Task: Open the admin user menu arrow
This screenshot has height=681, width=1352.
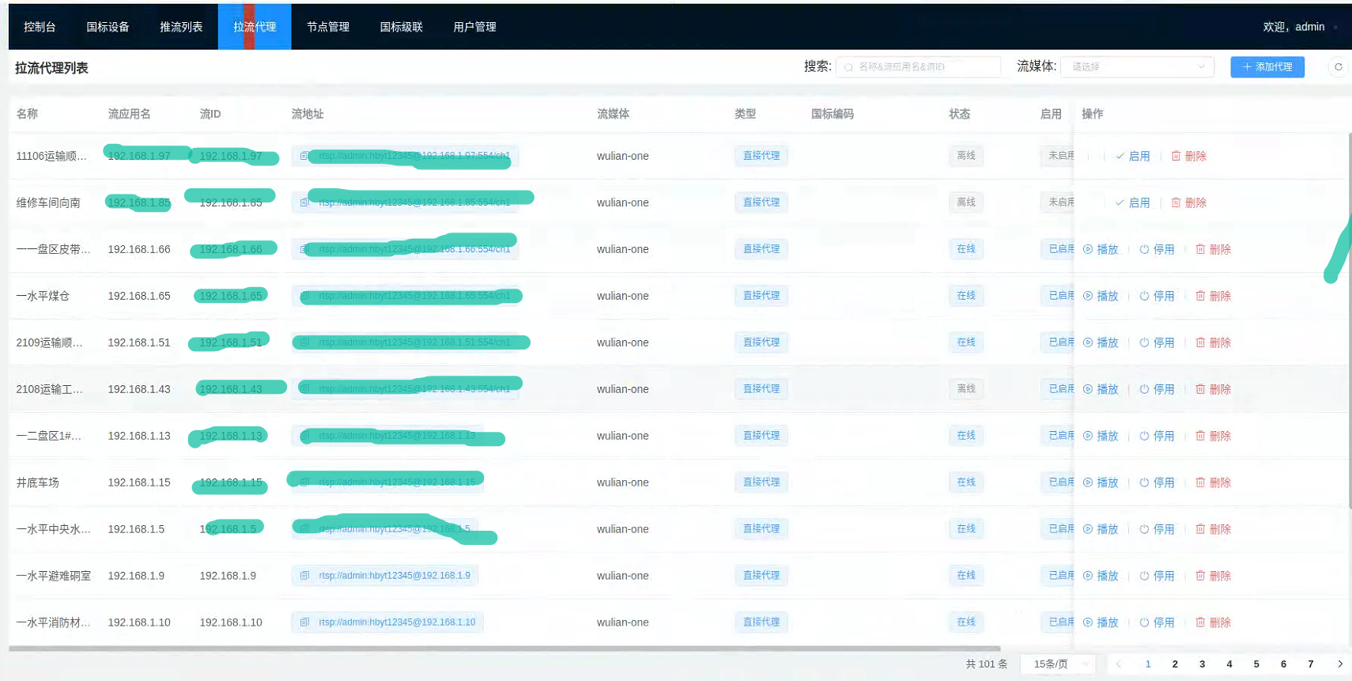Action: [x=1335, y=28]
